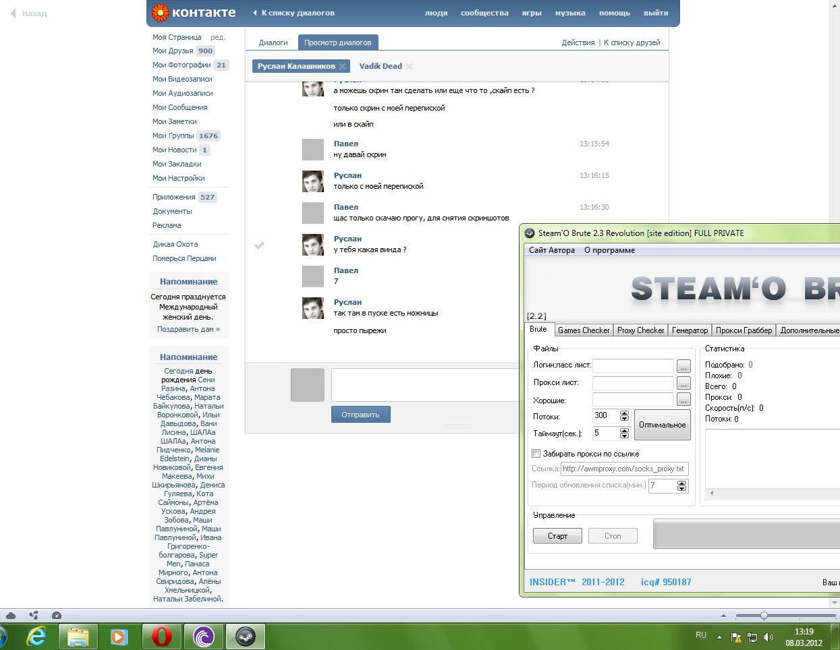Browse for the Хорошие output file
Viewport: 840px width, 650px height.
[683, 400]
